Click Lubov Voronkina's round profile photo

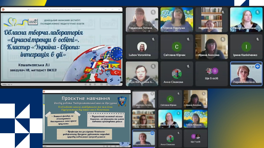[142, 46]
